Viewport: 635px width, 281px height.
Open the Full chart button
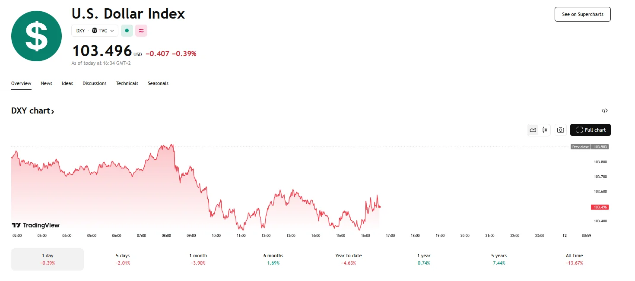tap(590, 130)
